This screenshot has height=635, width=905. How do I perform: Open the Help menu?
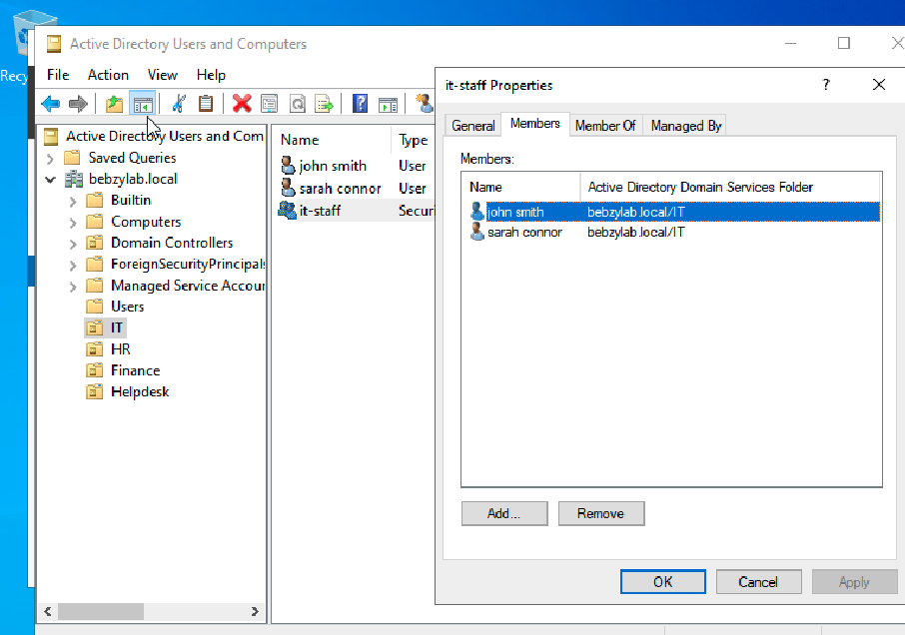pos(211,75)
